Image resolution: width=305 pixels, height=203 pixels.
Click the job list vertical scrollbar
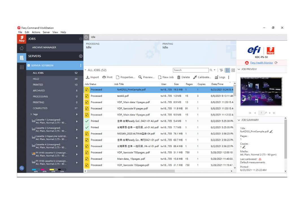[x=235, y=91]
